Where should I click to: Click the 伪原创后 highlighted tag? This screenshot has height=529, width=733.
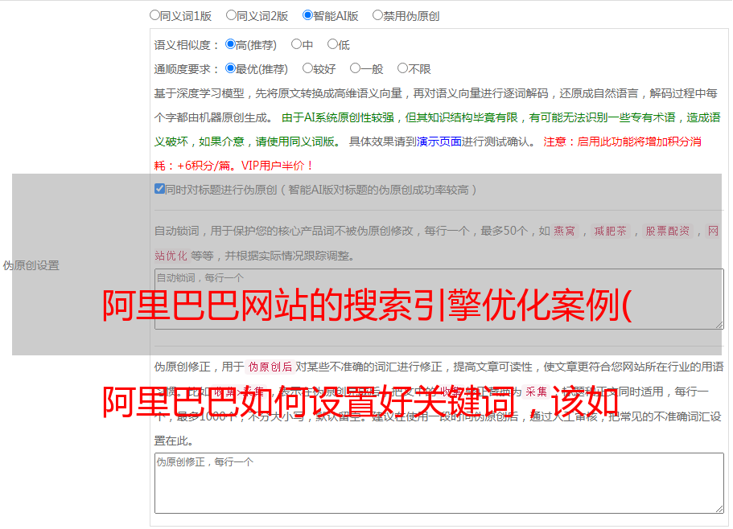(x=270, y=367)
